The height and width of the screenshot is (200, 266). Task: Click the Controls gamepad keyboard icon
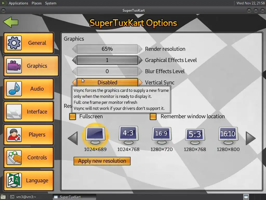coord(14,158)
